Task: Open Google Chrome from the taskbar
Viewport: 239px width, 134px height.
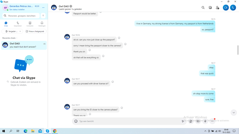Action: [55, 131]
